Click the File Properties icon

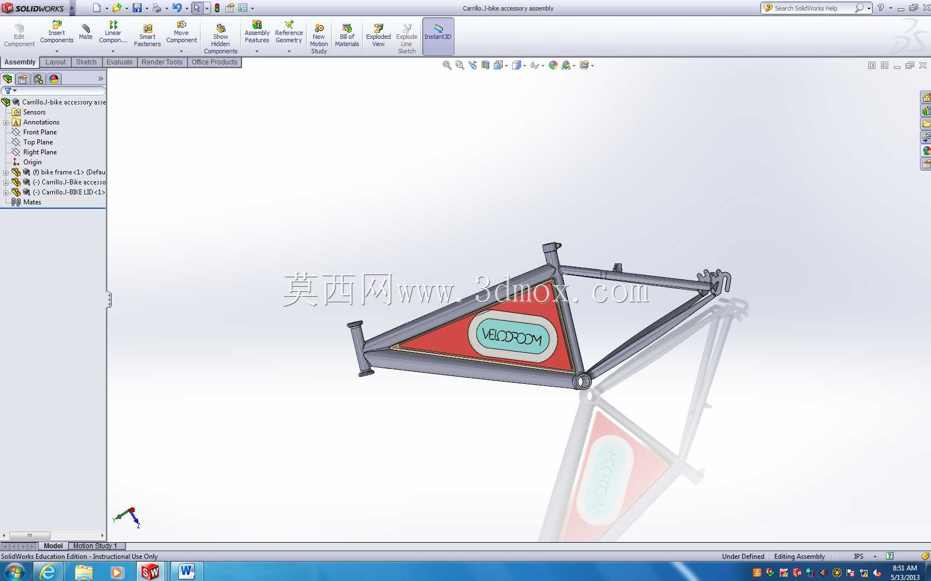click(230, 8)
